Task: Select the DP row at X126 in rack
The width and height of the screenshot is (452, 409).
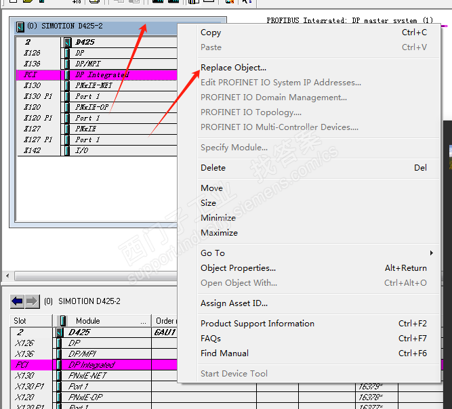Action: (x=97, y=53)
